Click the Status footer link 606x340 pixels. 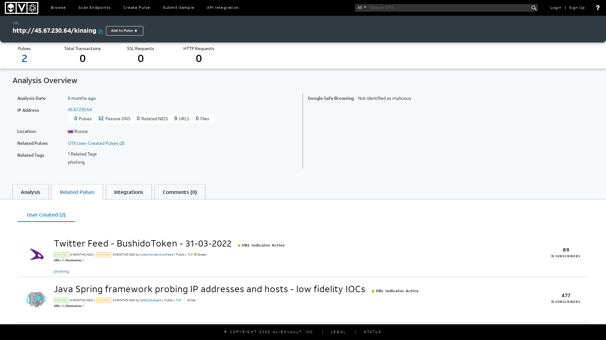click(x=373, y=332)
